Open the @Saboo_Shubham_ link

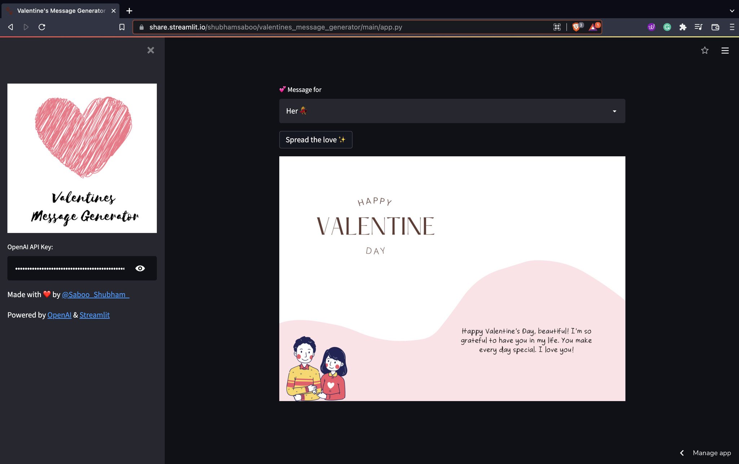pos(96,294)
